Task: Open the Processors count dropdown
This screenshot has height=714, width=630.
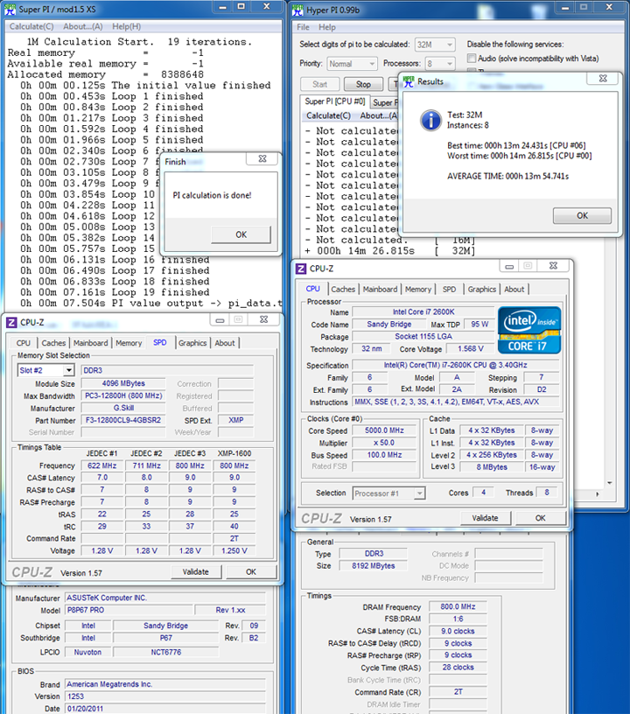Action: tap(440, 64)
